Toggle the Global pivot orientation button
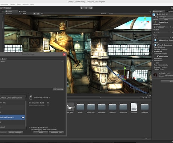173x143 pixels. coord(8,8)
